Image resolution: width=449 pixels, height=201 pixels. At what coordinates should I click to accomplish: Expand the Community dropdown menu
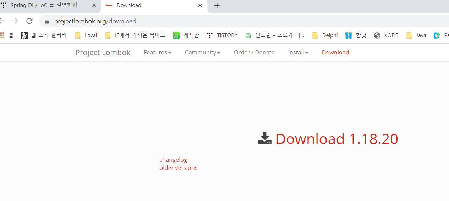[x=203, y=52]
